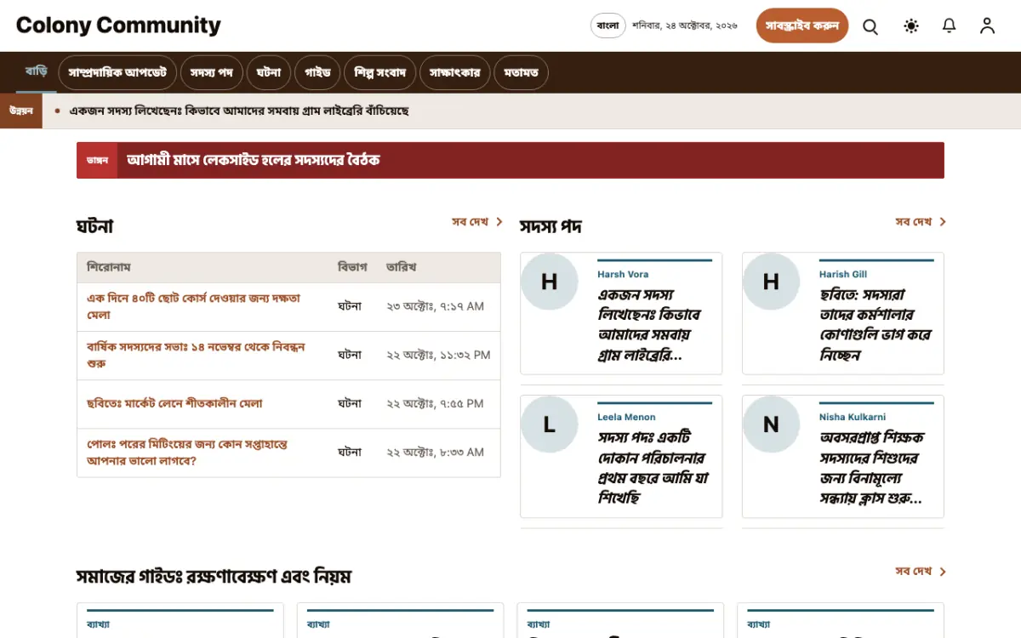This screenshot has width=1021, height=638.
Task: Sort table by শিরোনাম column header
Action: point(108,267)
